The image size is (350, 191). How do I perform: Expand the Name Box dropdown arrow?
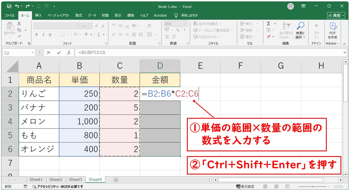click(33, 52)
